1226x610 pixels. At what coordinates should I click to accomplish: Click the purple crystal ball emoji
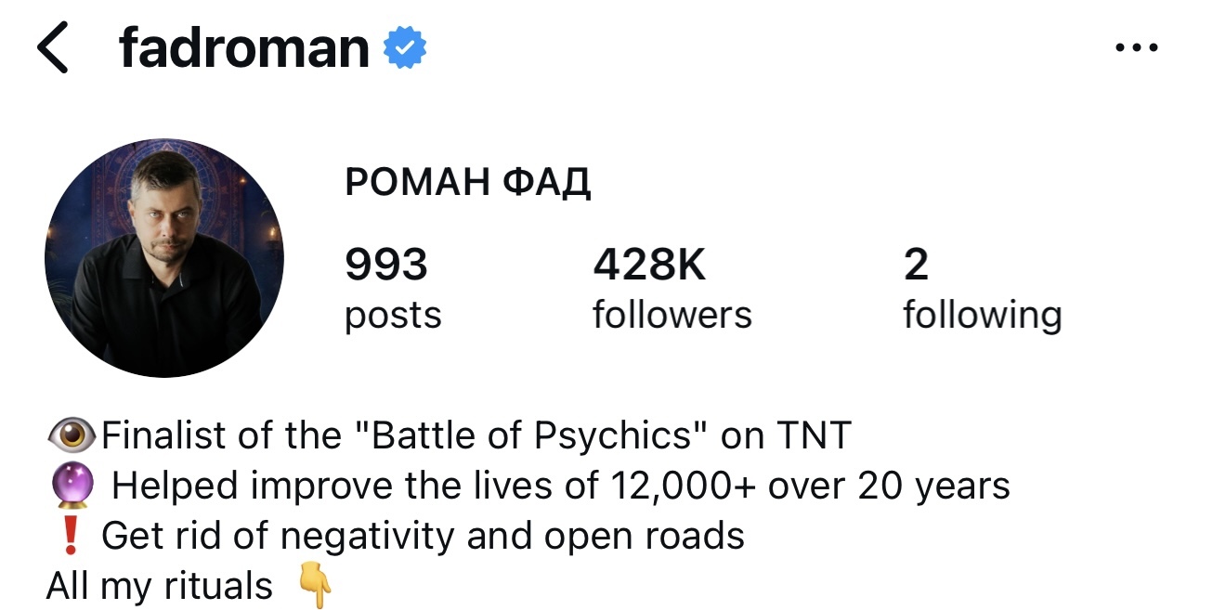tap(71, 486)
